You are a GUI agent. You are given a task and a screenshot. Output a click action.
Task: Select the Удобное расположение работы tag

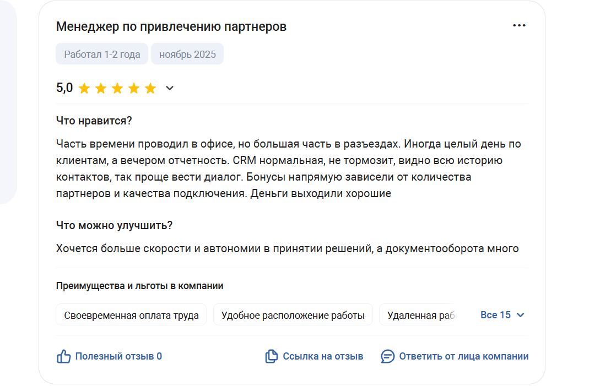pyautogui.click(x=293, y=316)
